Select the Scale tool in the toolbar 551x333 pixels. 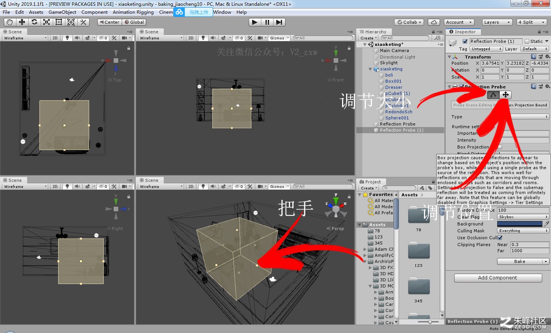[x=46, y=22]
